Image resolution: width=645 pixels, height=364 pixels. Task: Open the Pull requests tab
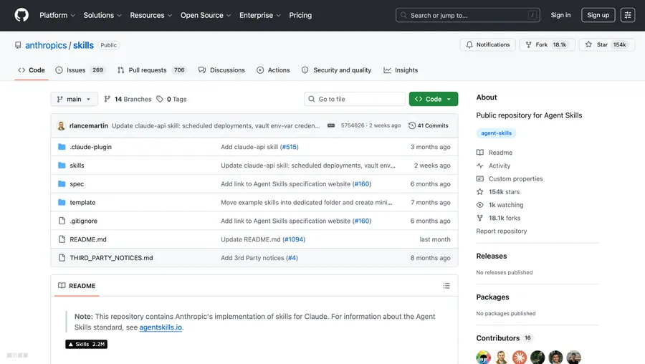(152, 70)
